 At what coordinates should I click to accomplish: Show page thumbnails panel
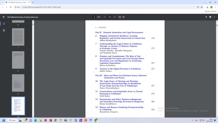click(4, 24)
